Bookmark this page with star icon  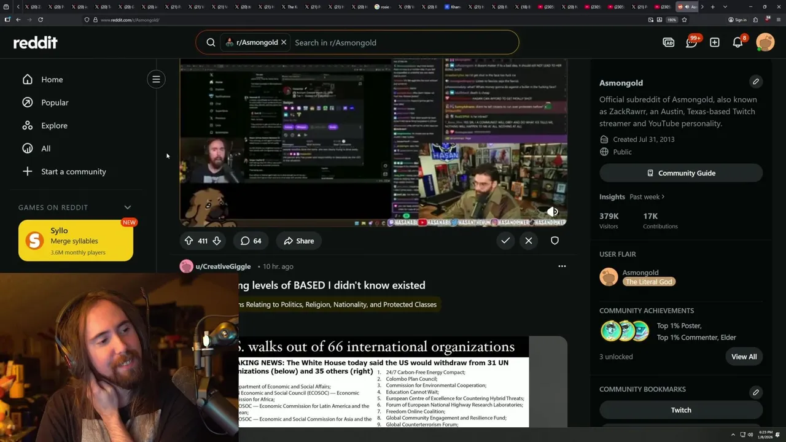pyautogui.click(x=684, y=20)
